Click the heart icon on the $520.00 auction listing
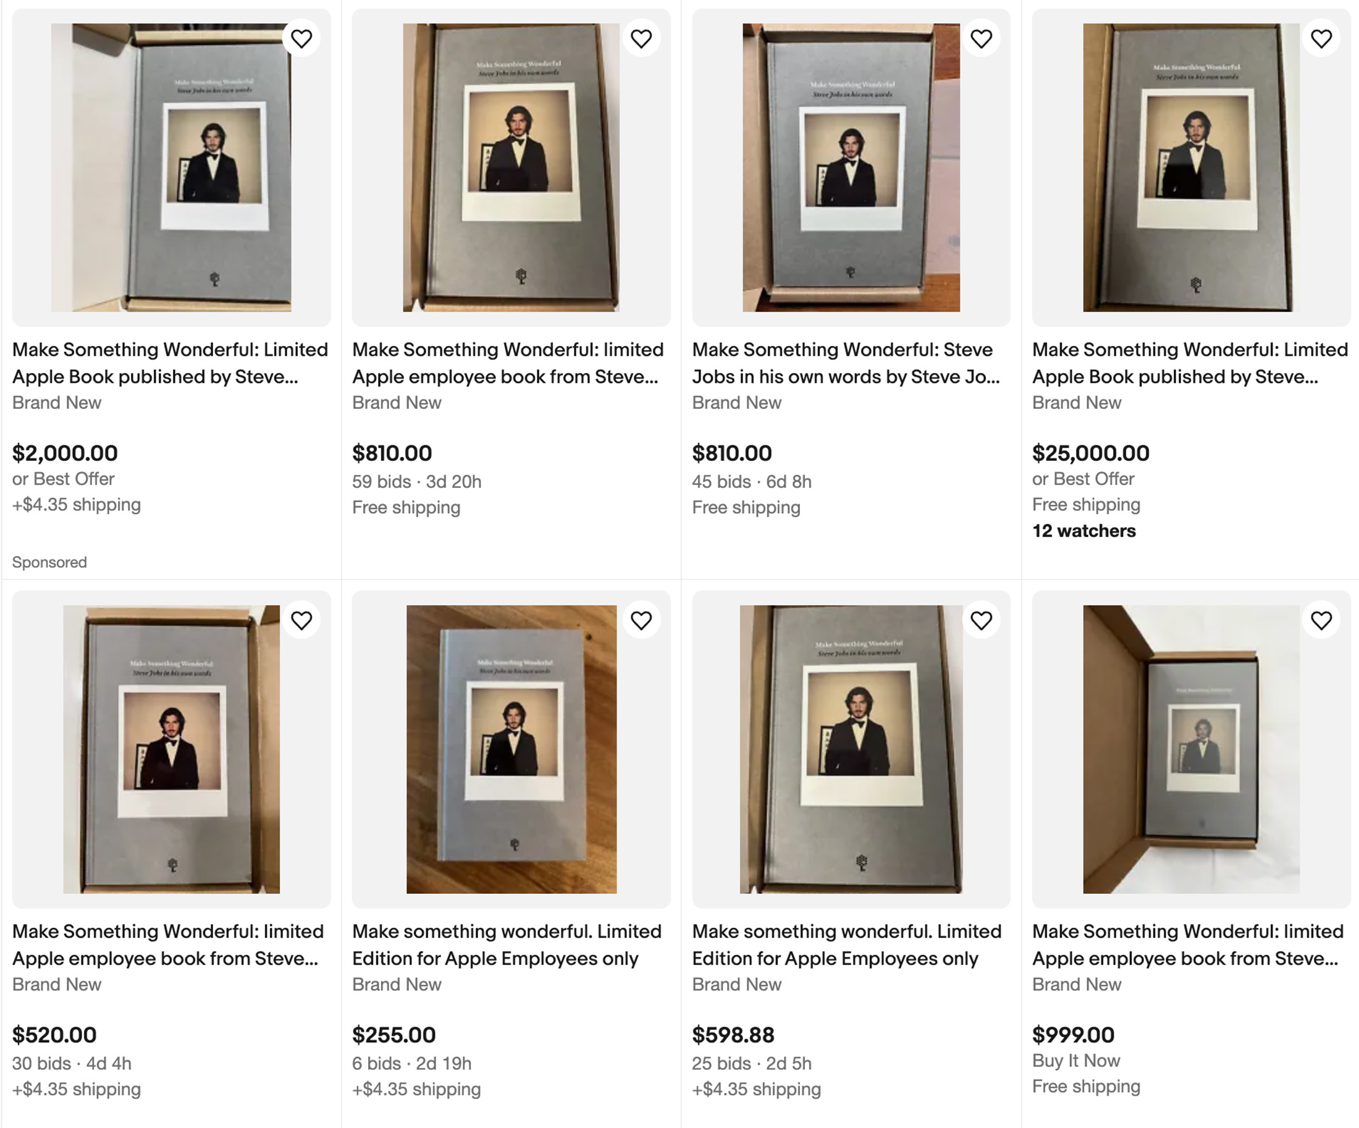This screenshot has width=1359, height=1128. tap(301, 620)
